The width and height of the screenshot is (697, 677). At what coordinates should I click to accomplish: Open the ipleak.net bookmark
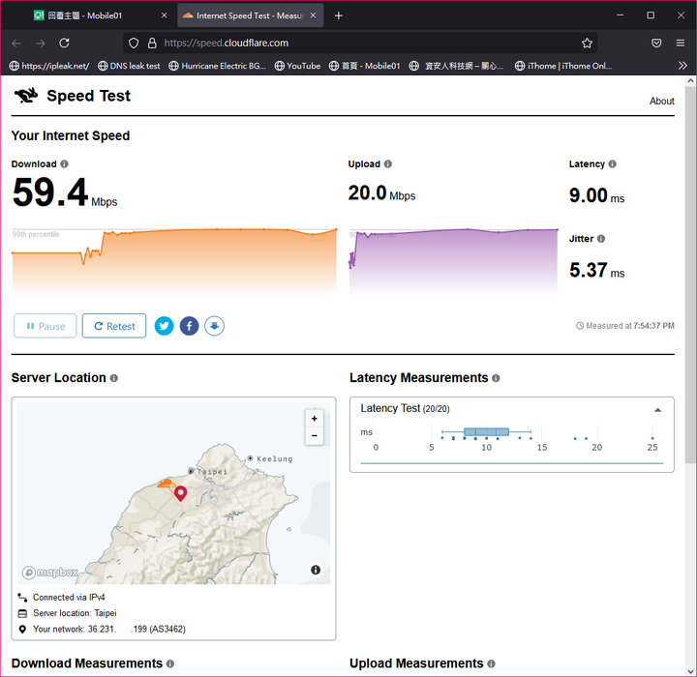(x=49, y=66)
